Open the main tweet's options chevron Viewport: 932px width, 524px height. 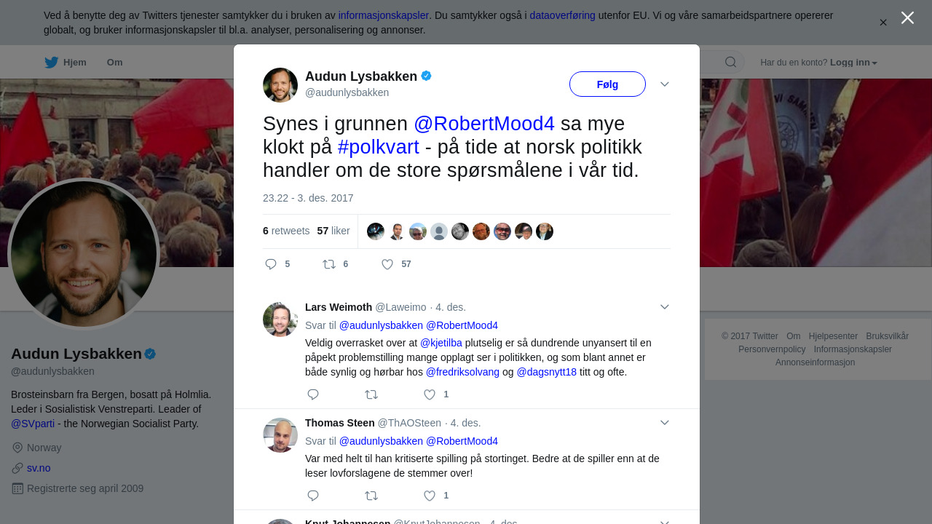[665, 84]
